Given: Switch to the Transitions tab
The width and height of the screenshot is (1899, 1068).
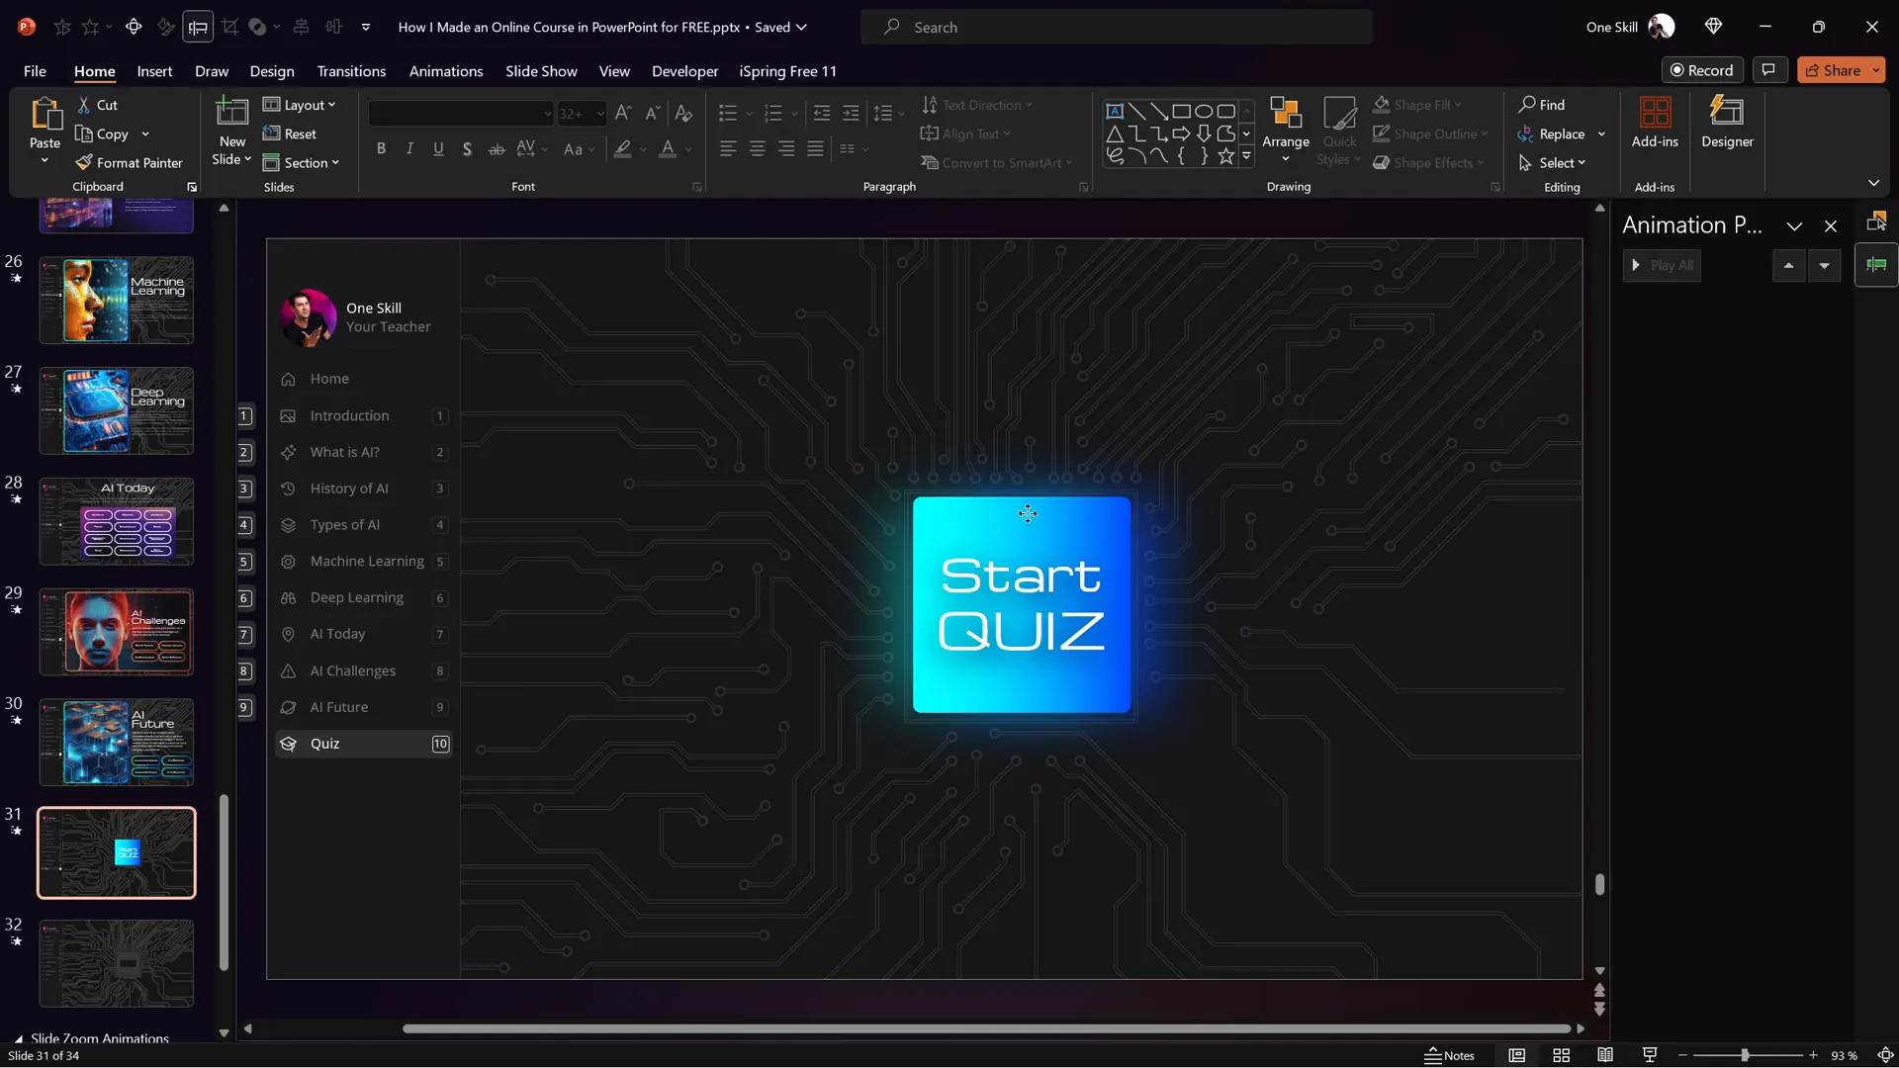Looking at the screenshot, I should [351, 71].
